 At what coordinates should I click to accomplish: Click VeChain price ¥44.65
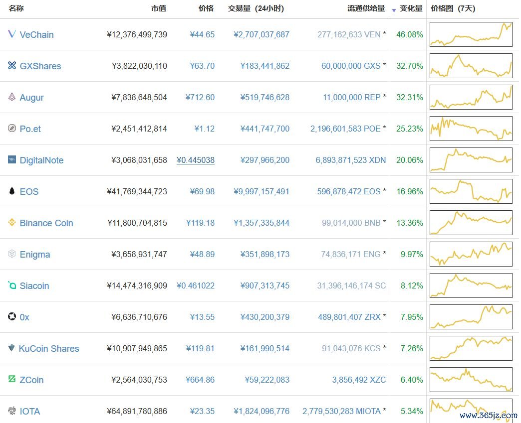point(202,34)
